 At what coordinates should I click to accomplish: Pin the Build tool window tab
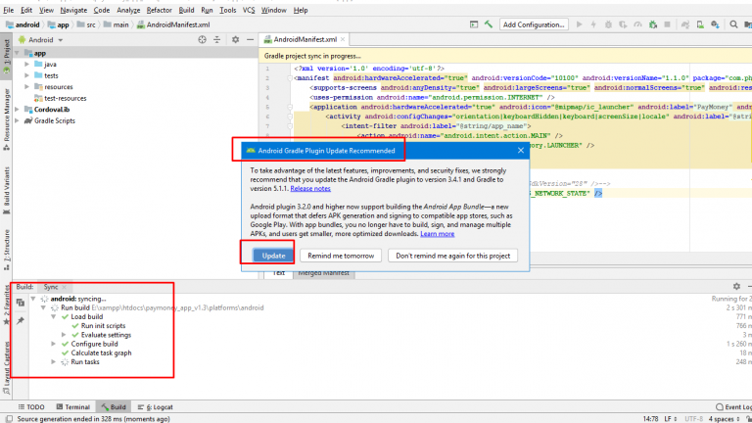point(20,320)
